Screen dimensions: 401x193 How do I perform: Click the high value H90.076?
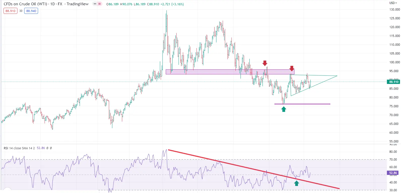(x=126, y=4)
